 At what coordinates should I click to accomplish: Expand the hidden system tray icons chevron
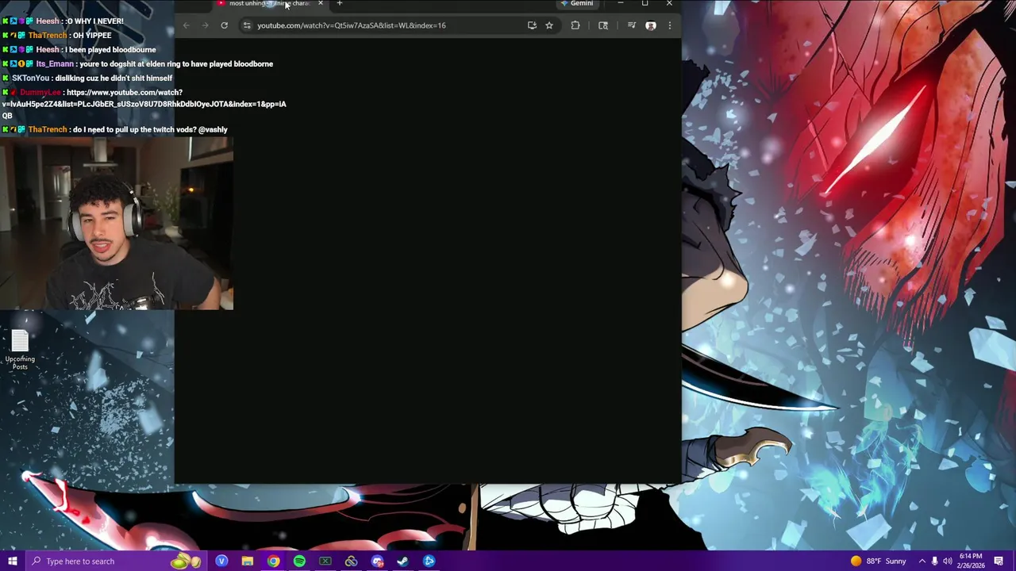point(922,561)
